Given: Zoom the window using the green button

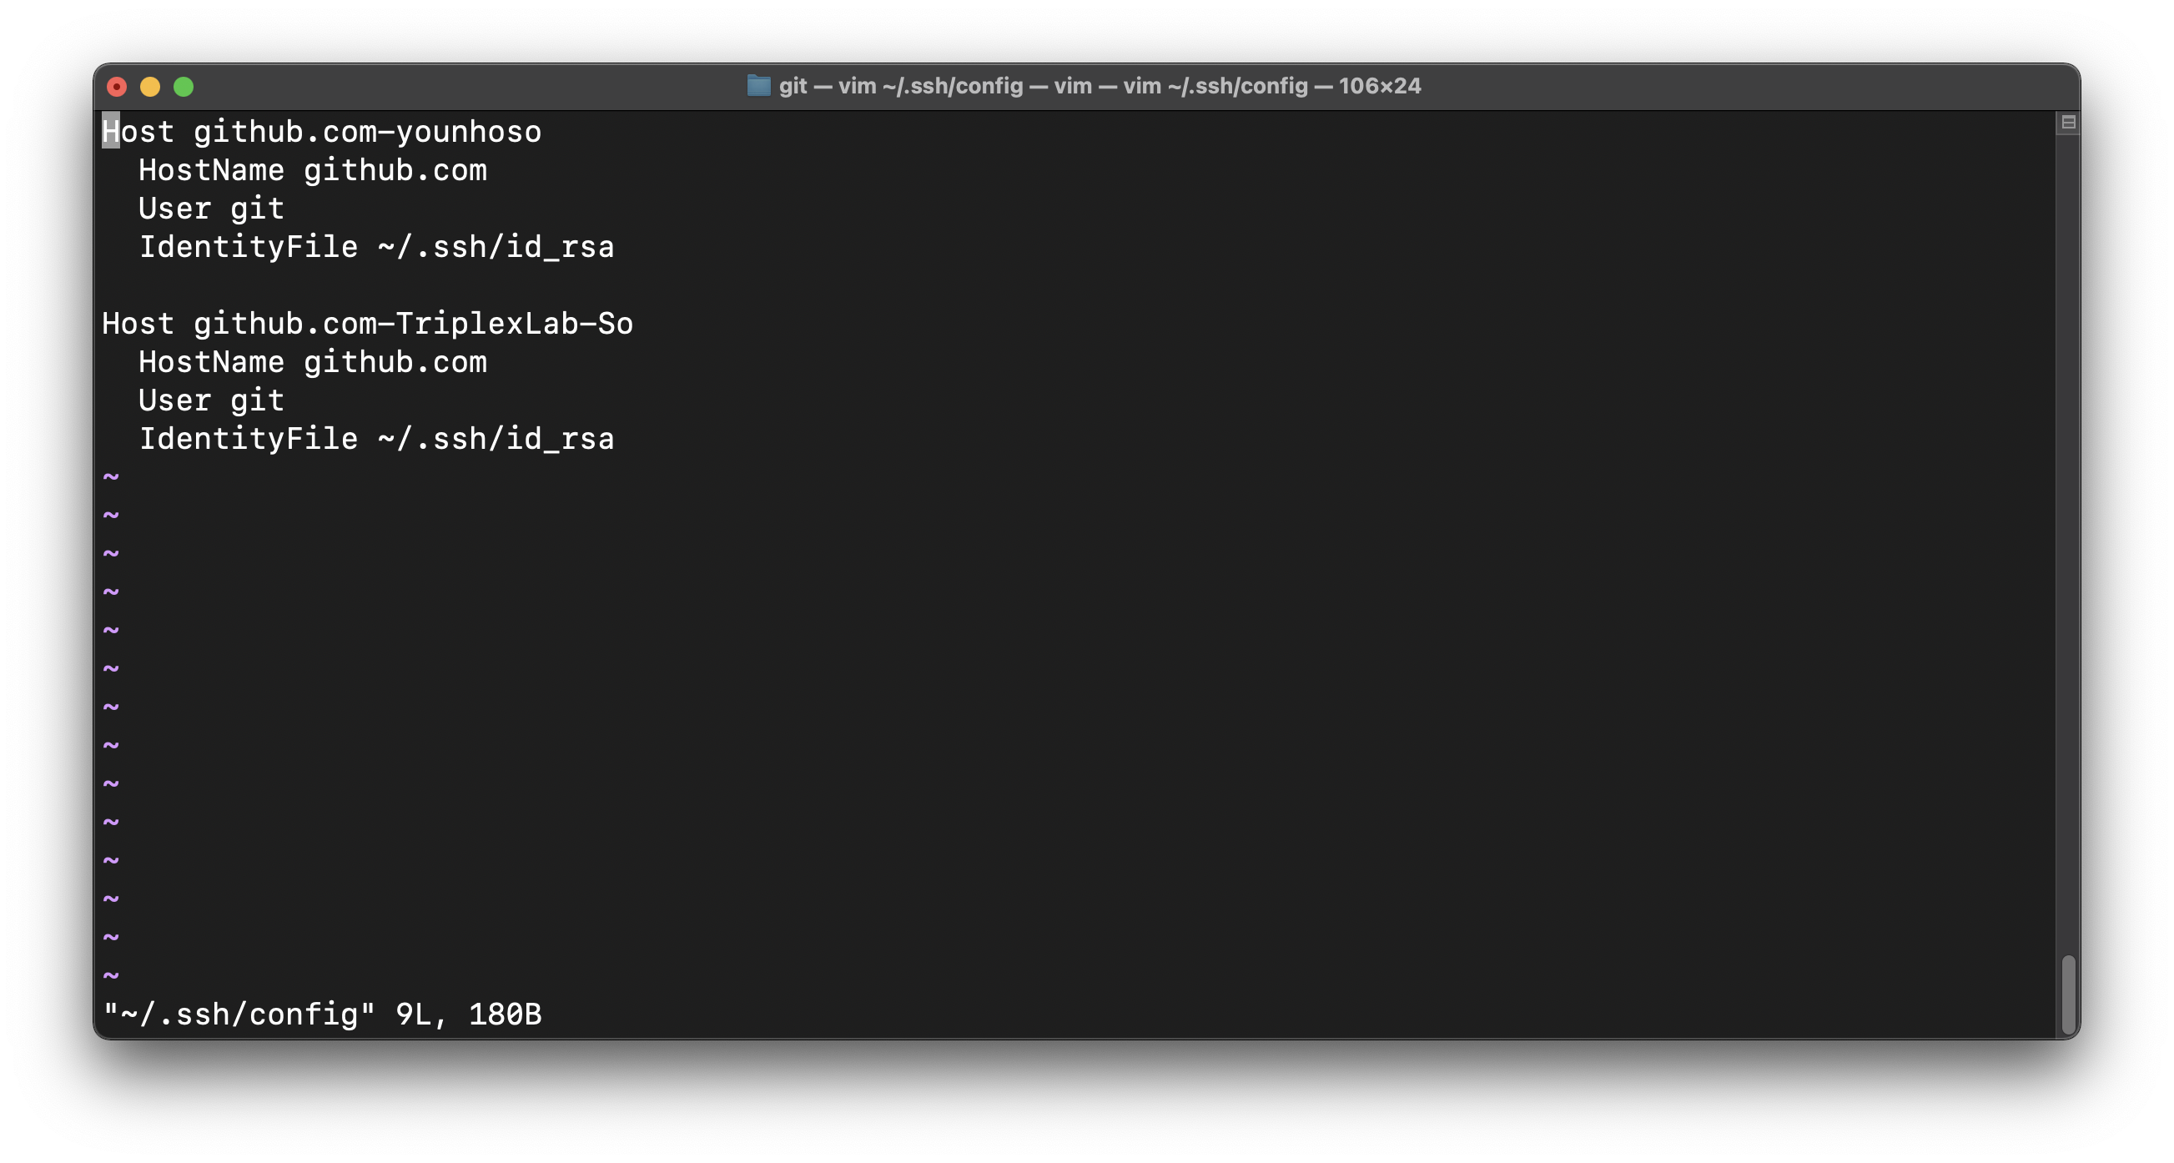Looking at the screenshot, I should pos(184,87).
